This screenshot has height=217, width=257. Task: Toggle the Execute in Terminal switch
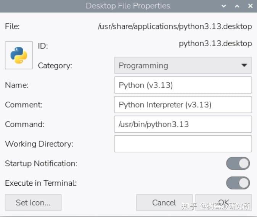point(238,183)
